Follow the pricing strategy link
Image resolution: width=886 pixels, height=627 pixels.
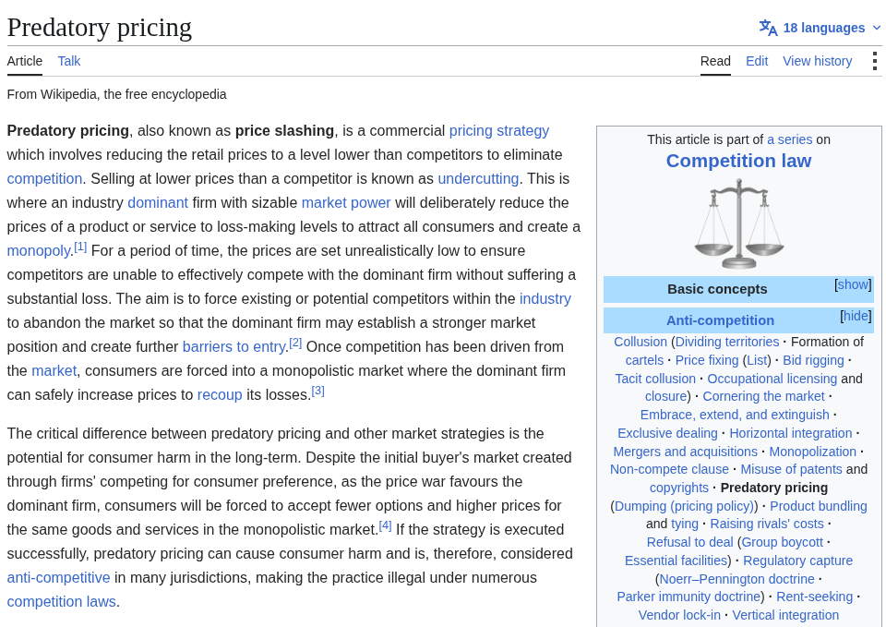[x=499, y=130]
